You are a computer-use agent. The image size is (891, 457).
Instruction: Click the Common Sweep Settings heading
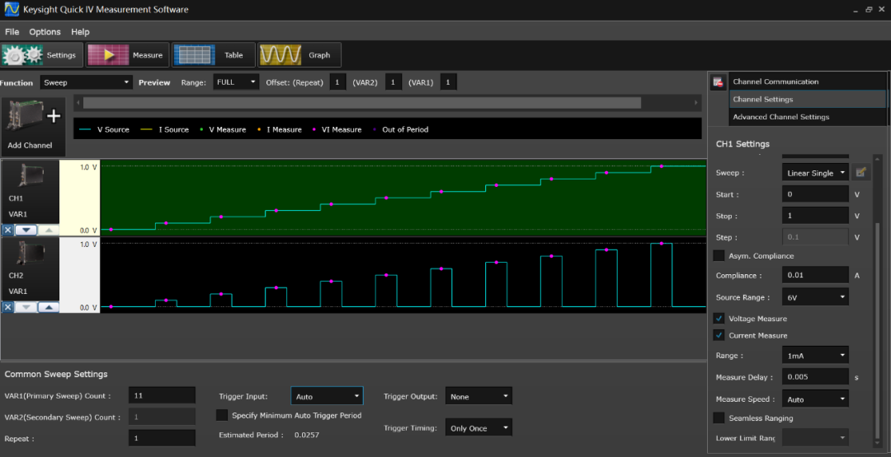pos(56,374)
